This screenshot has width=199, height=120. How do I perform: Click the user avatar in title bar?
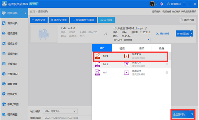(x=152, y=4)
